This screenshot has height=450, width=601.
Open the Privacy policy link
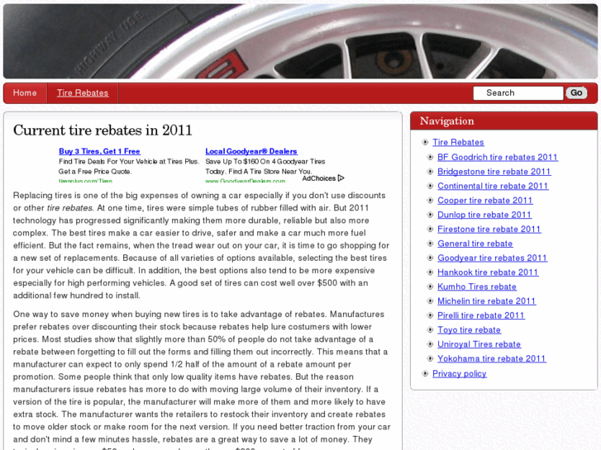(459, 373)
